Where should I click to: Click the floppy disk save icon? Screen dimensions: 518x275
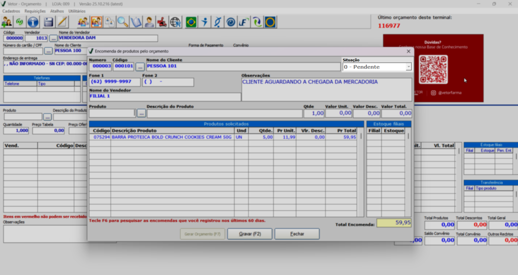coord(48,22)
